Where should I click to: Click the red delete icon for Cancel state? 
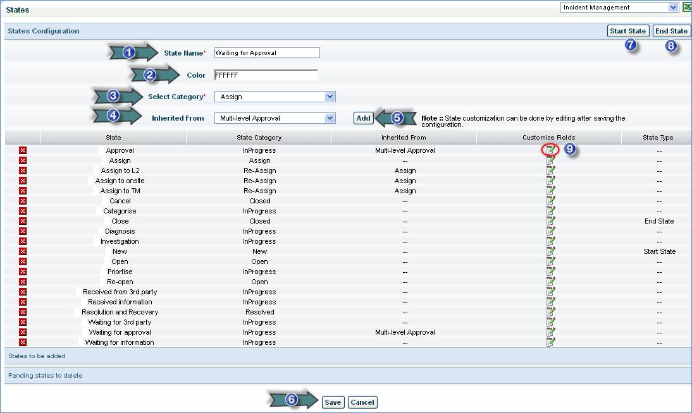(23, 201)
